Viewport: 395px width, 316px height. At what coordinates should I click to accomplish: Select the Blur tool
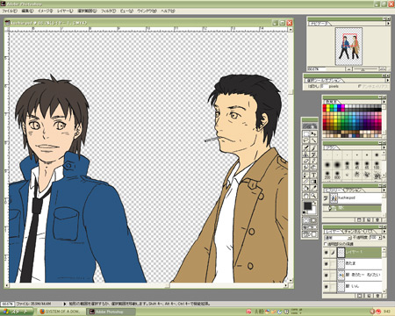[305, 167]
